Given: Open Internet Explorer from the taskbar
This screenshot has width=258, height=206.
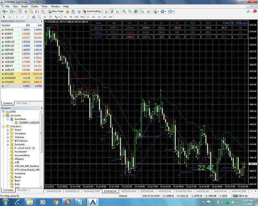Looking at the screenshot, I should click(x=18, y=202).
